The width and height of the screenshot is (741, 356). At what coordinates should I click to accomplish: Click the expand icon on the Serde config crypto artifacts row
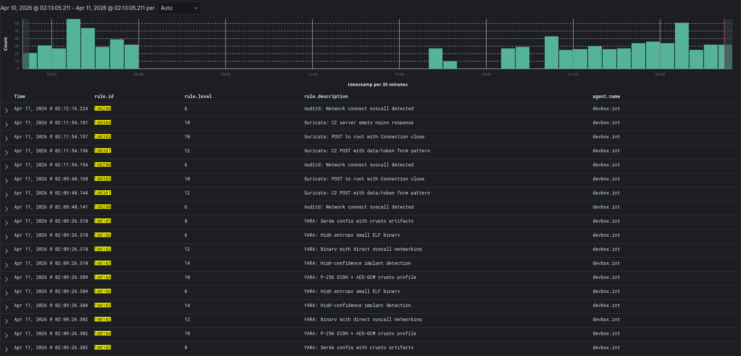6,223
